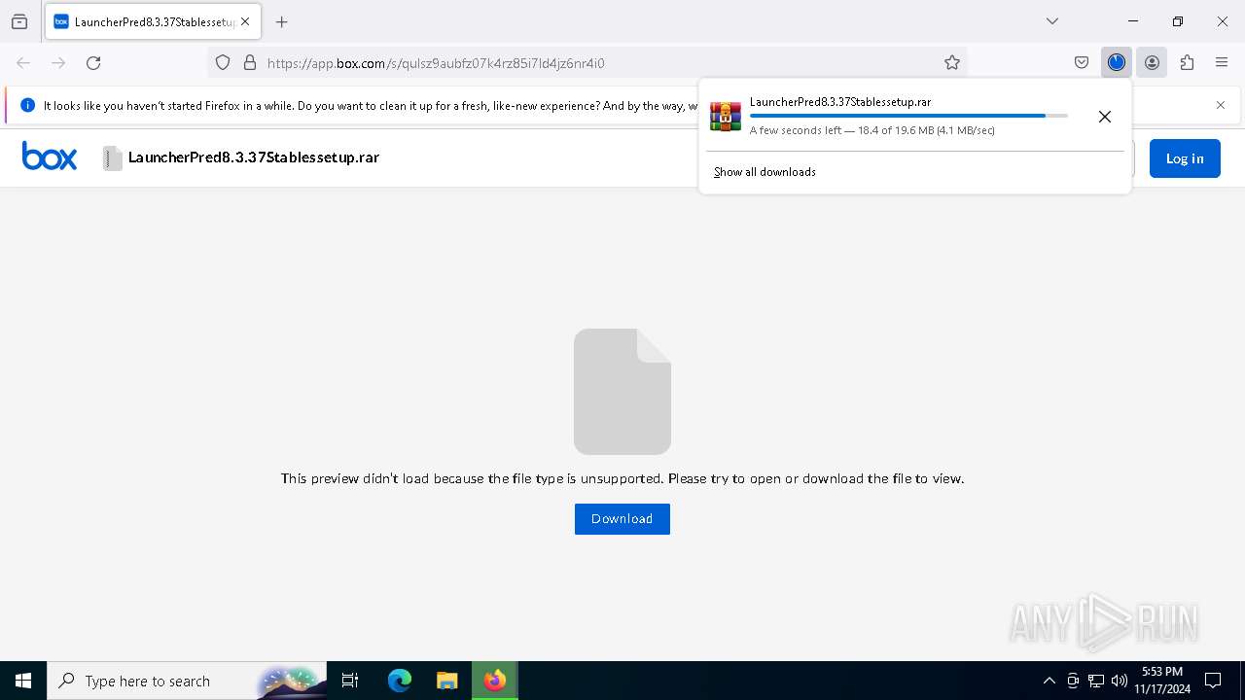Go back to previous page
Viewport: 1245px width, 700px height.
(x=23, y=62)
